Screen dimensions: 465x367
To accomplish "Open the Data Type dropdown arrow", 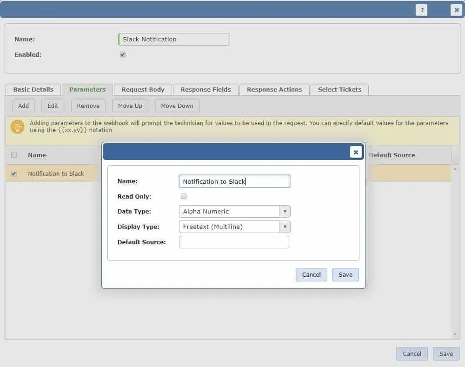I will [285, 212].
